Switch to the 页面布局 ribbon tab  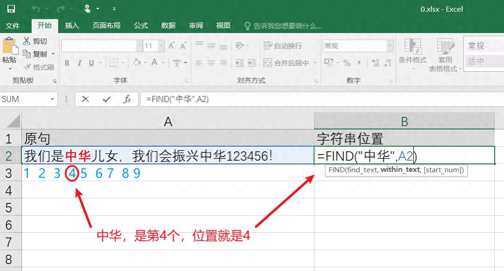coord(107,26)
